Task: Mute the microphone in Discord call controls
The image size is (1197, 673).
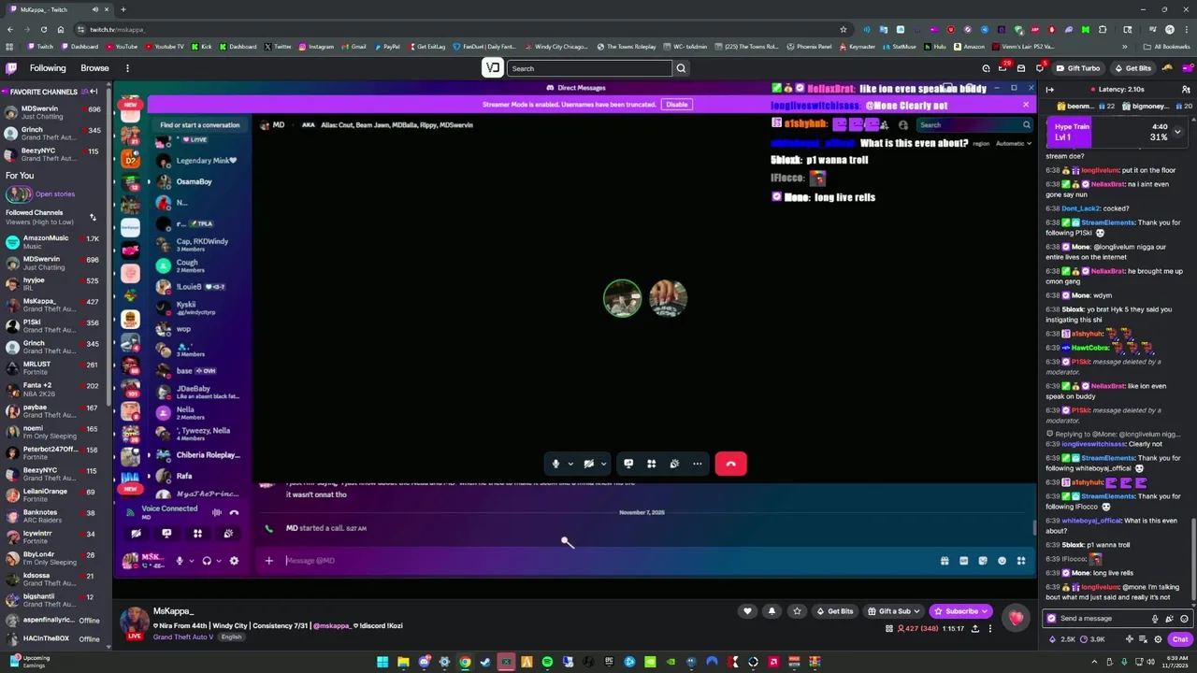Action: [x=555, y=464]
